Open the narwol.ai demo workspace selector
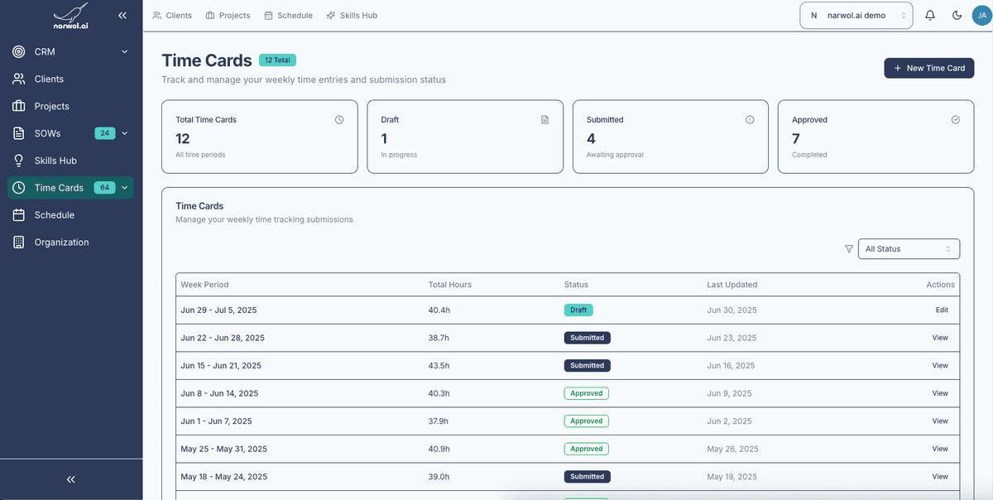This screenshot has width=993, height=500. [856, 15]
